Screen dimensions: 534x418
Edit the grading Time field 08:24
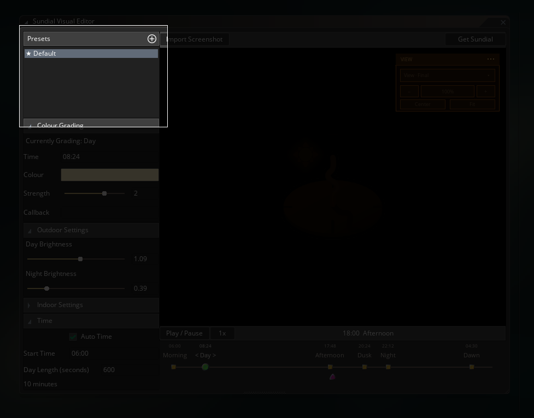tap(110, 157)
